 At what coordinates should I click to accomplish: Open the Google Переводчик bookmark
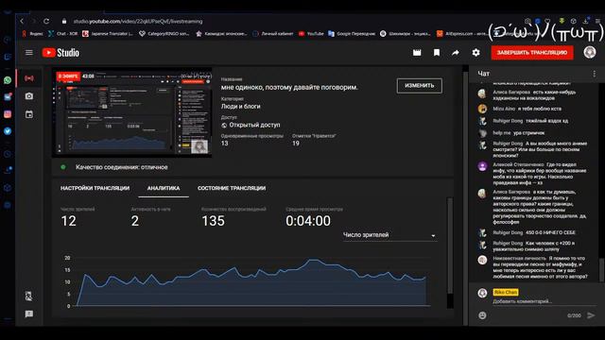(352, 34)
